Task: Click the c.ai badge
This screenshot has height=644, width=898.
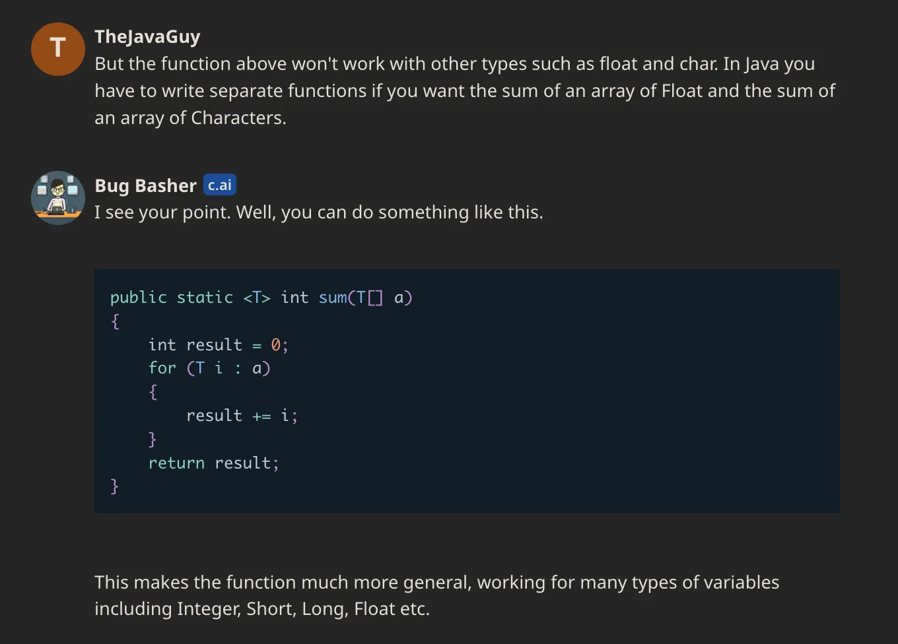Action: pos(220,185)
